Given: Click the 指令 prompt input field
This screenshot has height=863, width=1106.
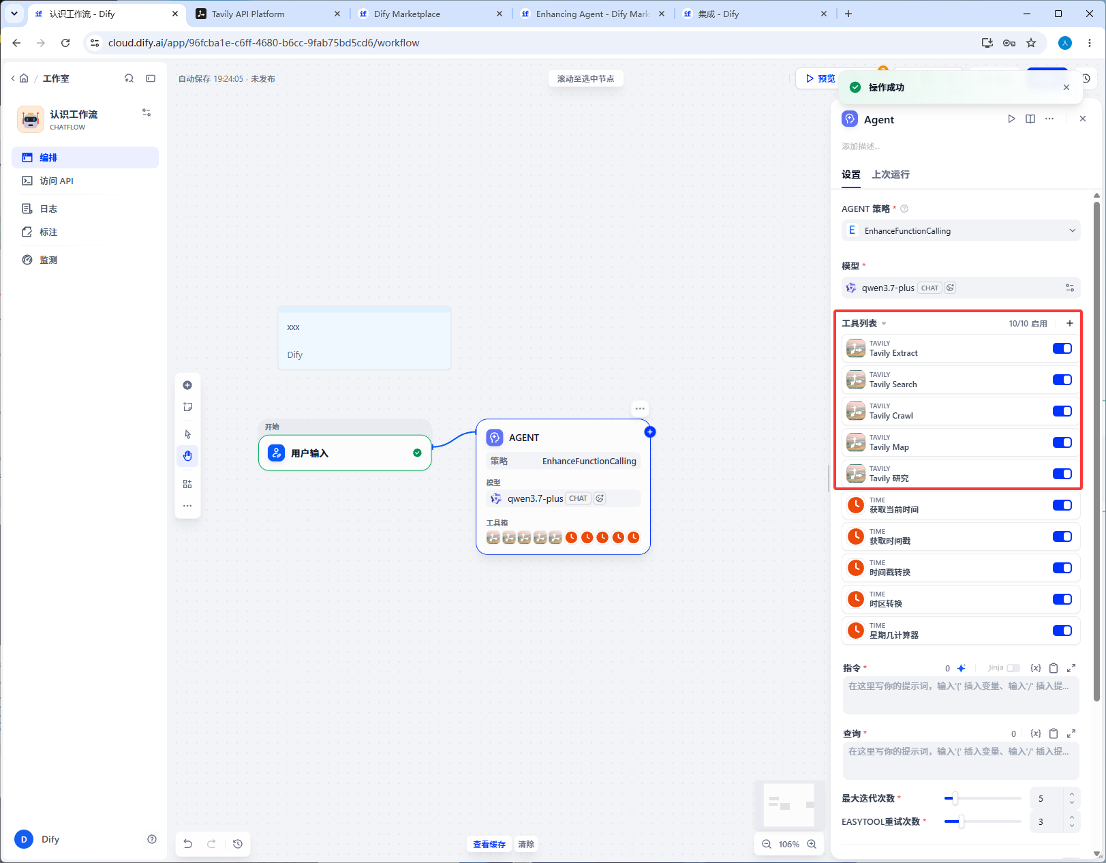Looking at the screenshot, I should (x=961, y=695).
